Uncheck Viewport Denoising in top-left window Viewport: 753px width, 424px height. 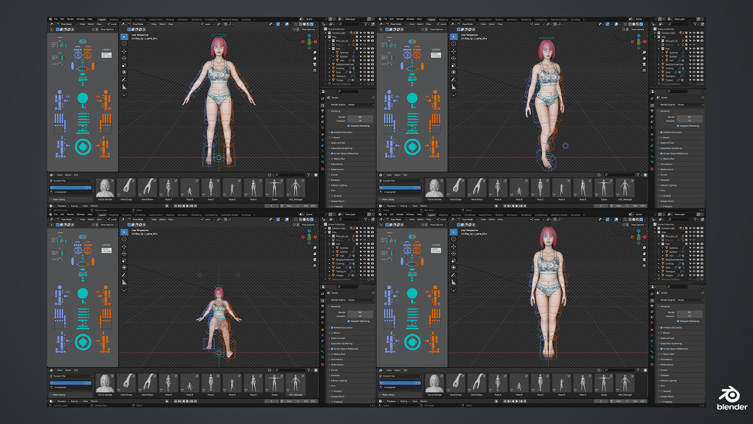tap(348, 126)
